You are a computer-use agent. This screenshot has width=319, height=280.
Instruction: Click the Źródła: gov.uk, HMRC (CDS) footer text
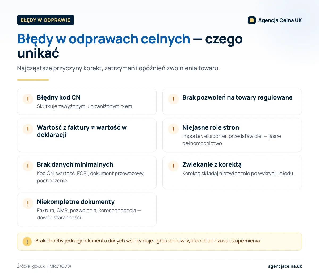44,266
